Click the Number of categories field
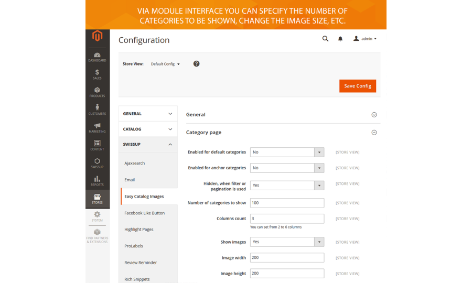The width and height of the screenshot is (472, 283). click(x=287, y=203)
